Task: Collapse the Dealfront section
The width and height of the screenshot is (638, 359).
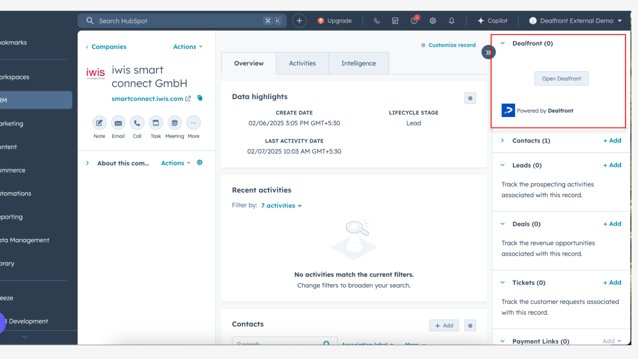Action: [503, 43]
